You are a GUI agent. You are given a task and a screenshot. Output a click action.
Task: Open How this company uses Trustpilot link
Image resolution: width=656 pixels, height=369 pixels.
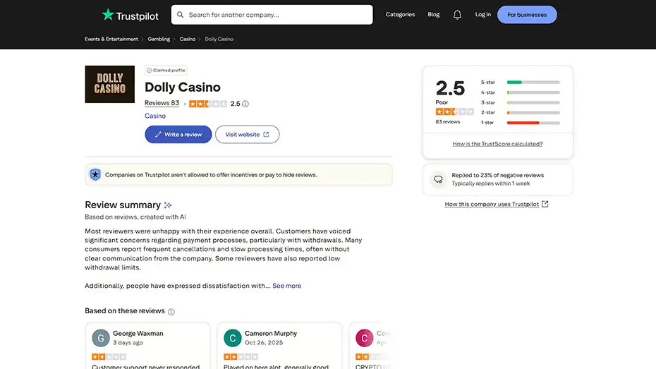click(492, 204)
